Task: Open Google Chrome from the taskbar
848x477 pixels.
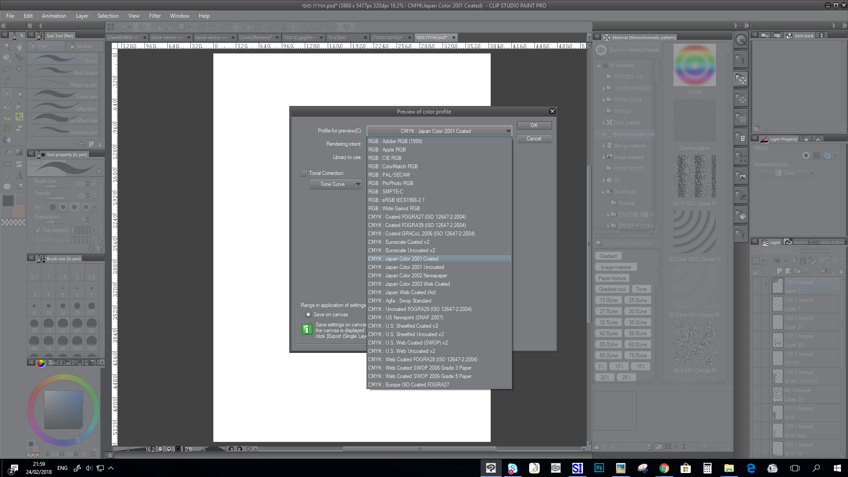Action: point(664,468)
